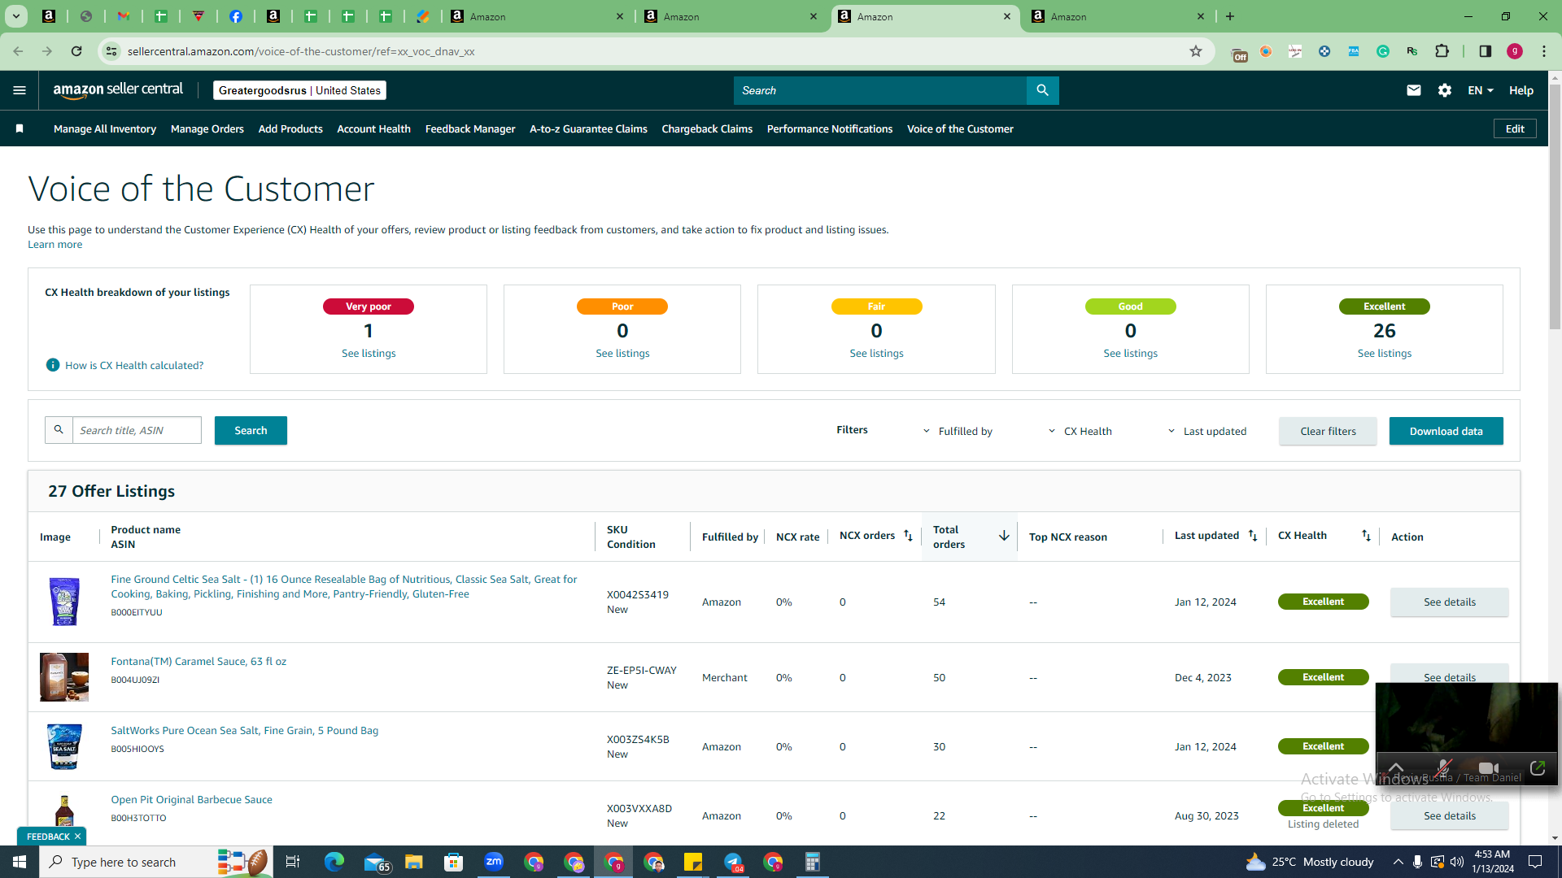Open the Chrome side panel icon
Screen dimensions: 1562x878
(1485, 51)
